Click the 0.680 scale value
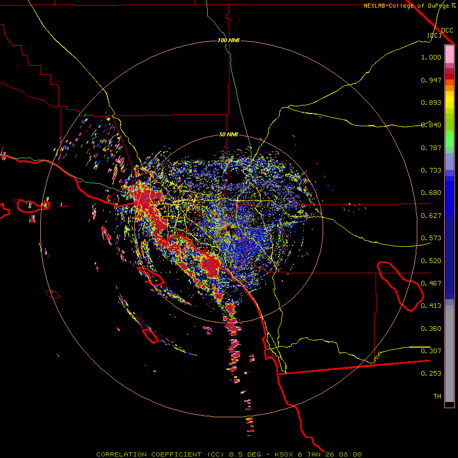 (x=431, y=193)
